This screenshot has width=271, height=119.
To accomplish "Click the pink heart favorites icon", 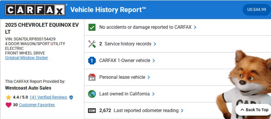I will pyautogui.click(x=8, y=105).
